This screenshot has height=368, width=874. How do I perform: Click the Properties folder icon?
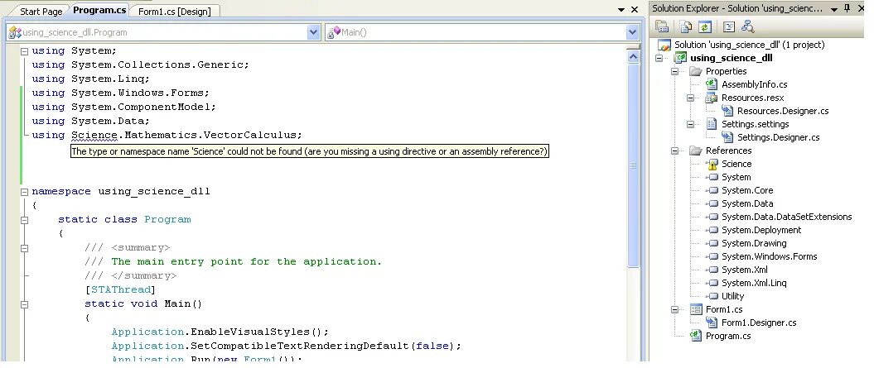click(695, 71)
